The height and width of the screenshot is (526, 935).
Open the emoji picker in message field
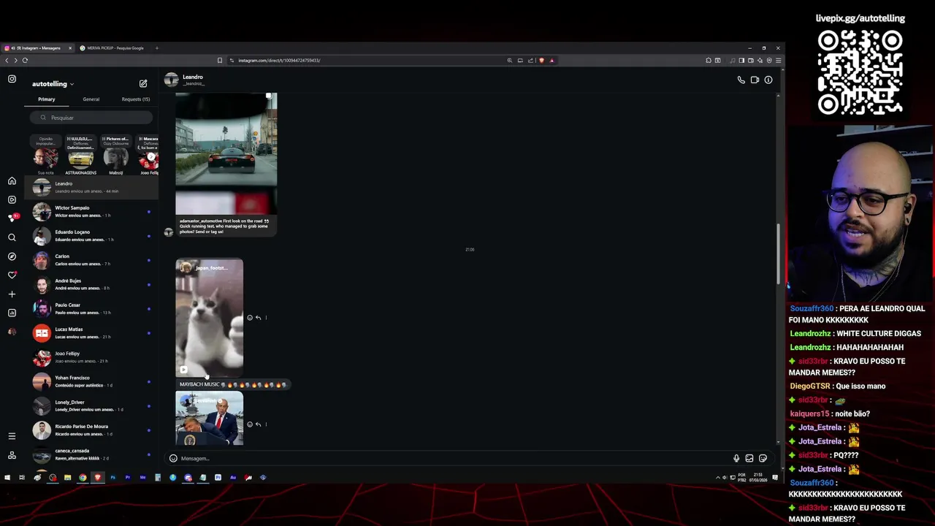[173, 459]
